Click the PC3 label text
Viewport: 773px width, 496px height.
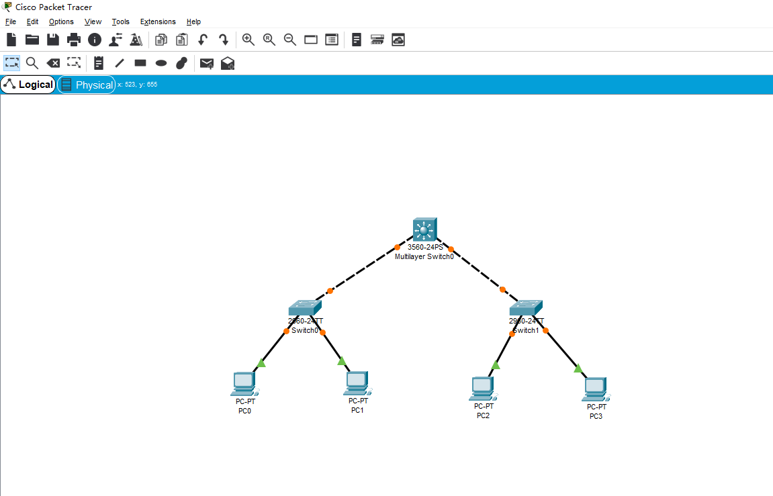[596, 416]
